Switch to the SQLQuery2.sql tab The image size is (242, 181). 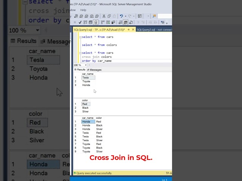pos(154,29)
